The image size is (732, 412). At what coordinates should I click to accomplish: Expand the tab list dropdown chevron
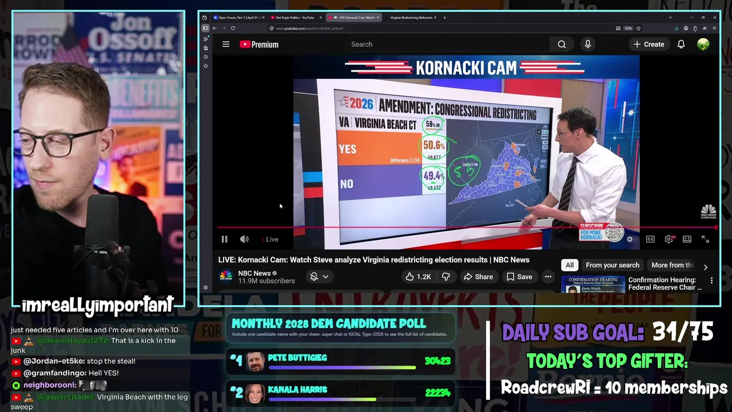[670, 17]
